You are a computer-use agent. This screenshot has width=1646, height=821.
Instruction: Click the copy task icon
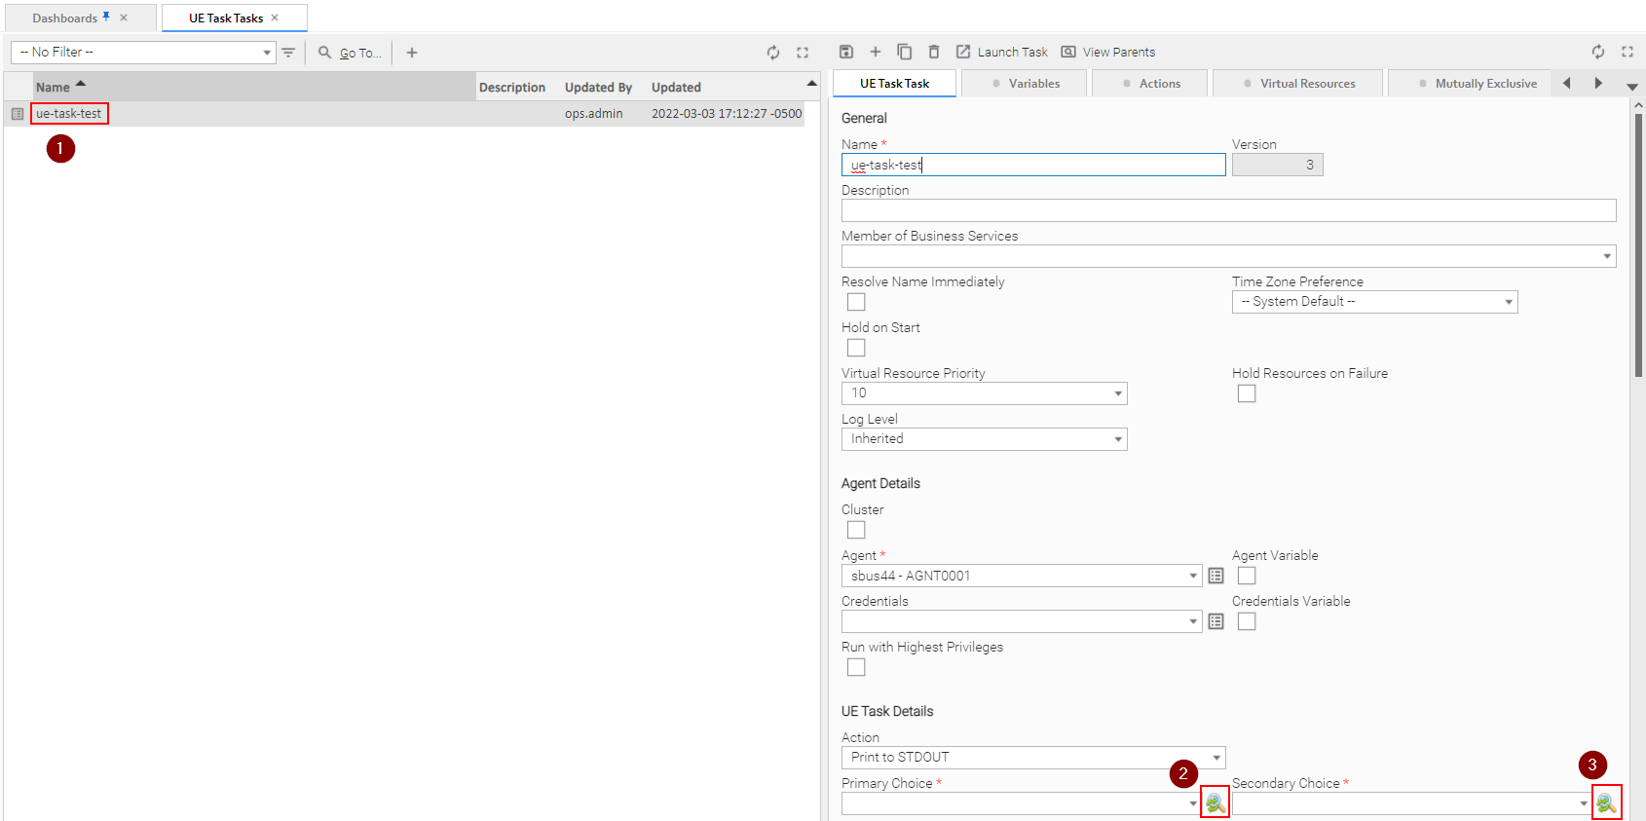904,53
